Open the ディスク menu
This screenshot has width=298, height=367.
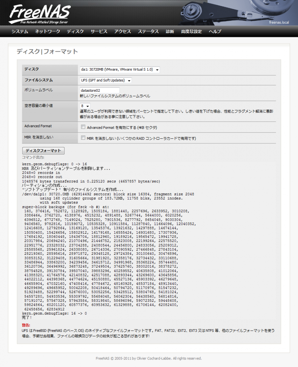[75, 32]
